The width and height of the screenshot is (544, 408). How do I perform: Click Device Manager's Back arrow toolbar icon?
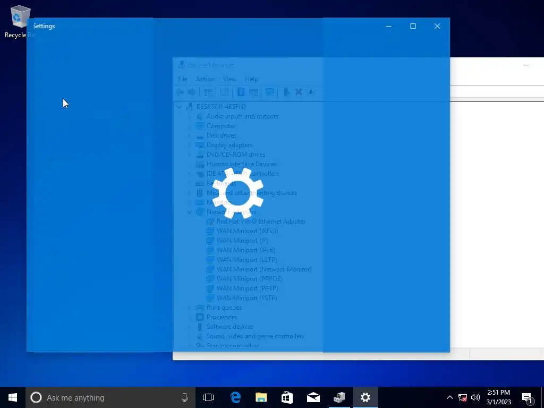click(x=180, y=92)
